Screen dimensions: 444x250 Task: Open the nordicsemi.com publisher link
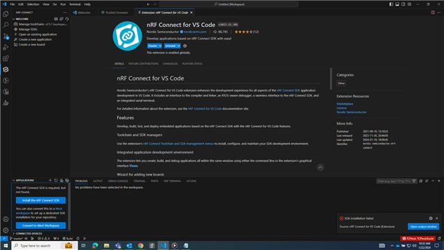coord(195,32)
